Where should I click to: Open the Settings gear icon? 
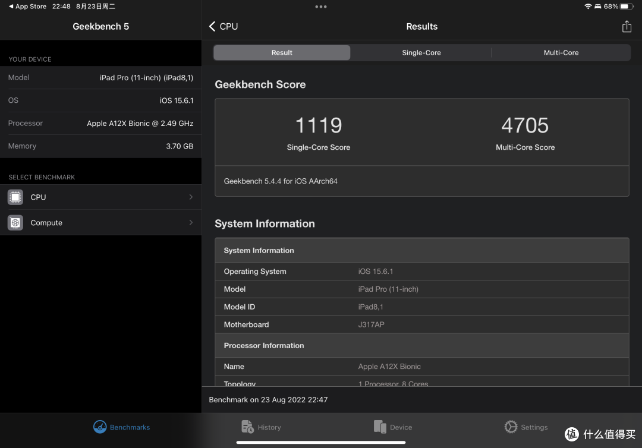(511, 427)
